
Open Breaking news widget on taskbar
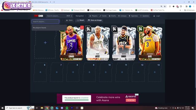[161, 108]
